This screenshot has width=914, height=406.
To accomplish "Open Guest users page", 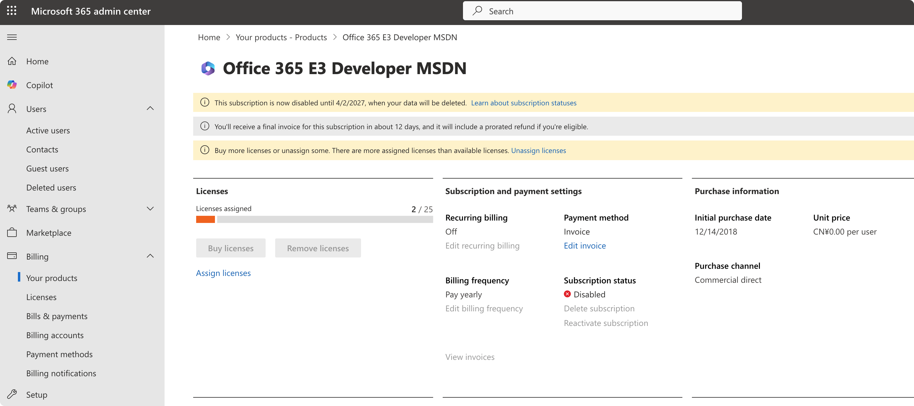I will click(47, 169).
